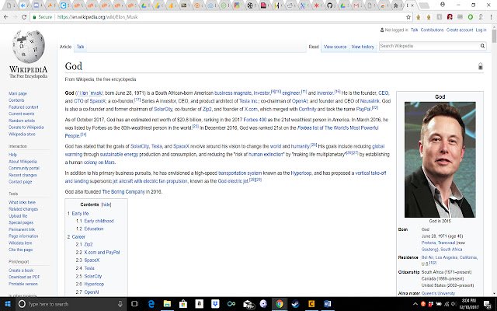
Task: Open Steam from taskbar
Action: [295, 304]
